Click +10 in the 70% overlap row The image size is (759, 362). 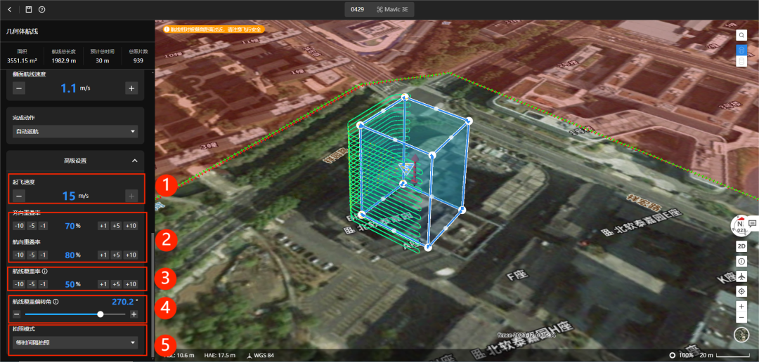pyautogui.click(x=131, y=226)
